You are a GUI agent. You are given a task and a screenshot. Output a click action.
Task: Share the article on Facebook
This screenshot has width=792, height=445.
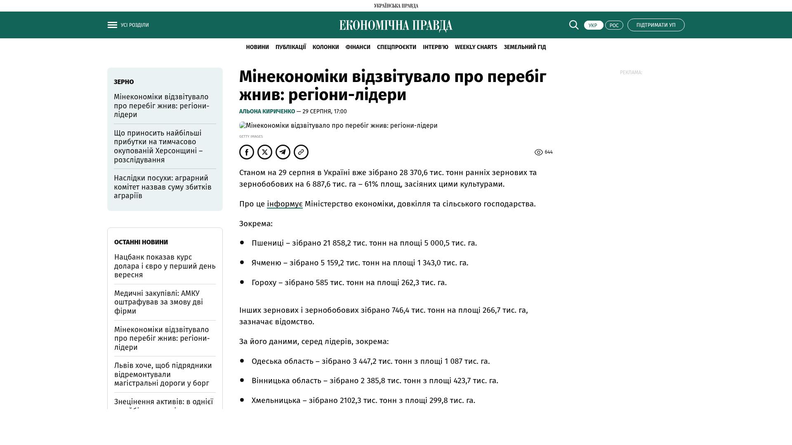pyautogui.click(x=247, y=152)
